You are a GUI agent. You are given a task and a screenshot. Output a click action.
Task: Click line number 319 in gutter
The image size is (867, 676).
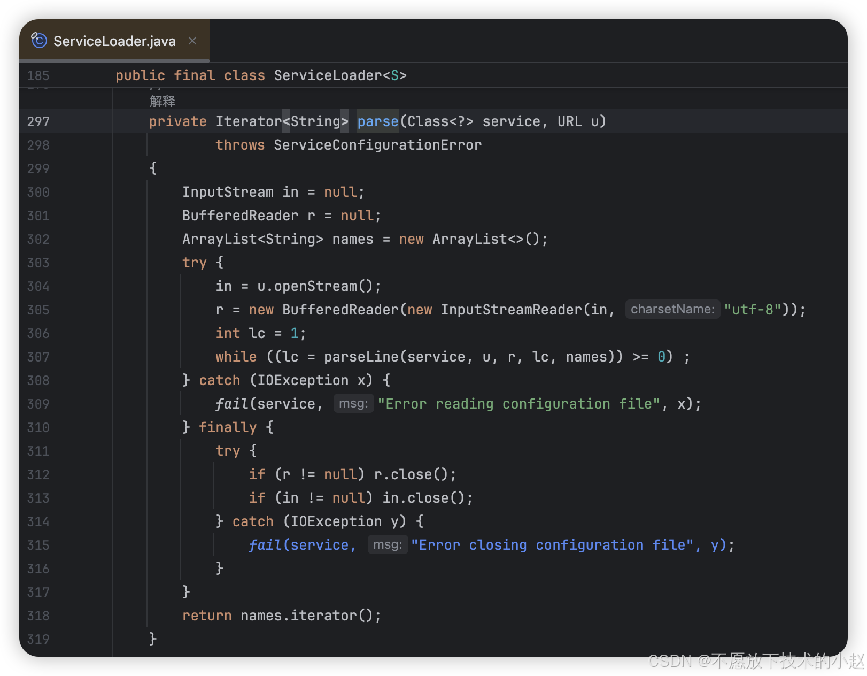pyautogui.click(x=38, y=639)
